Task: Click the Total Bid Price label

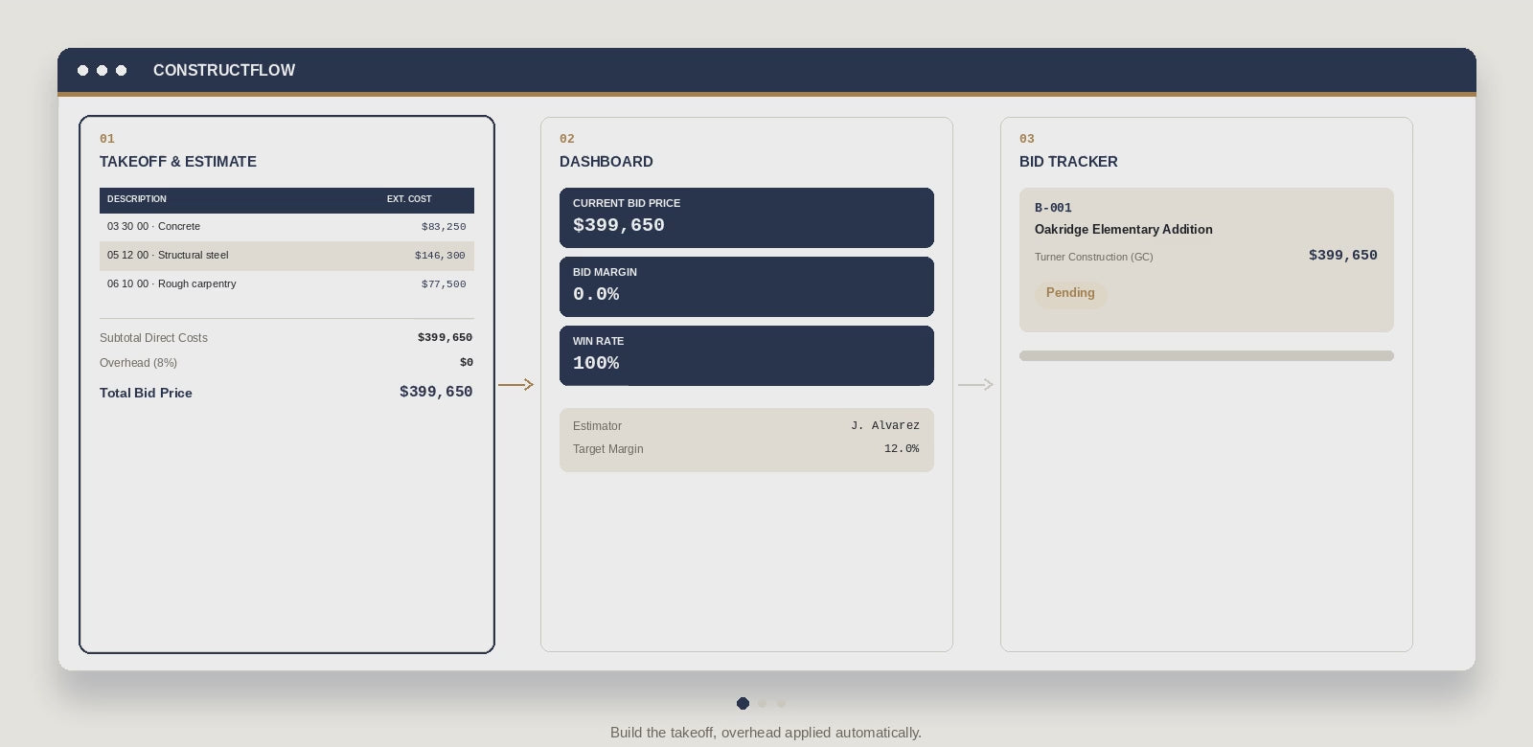Action: [x=146, y=393]
